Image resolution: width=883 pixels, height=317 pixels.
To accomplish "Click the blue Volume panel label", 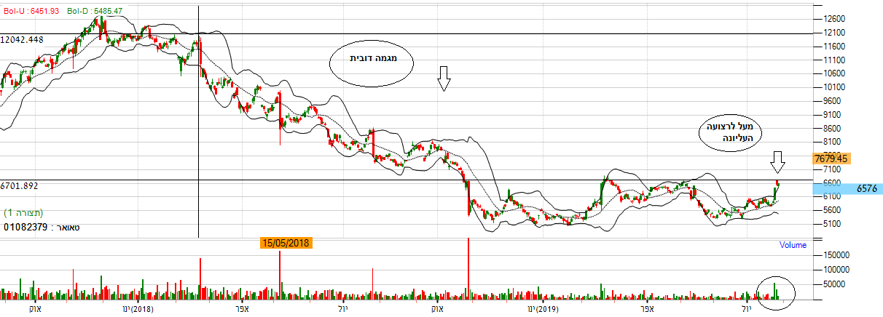I will 793,245.
